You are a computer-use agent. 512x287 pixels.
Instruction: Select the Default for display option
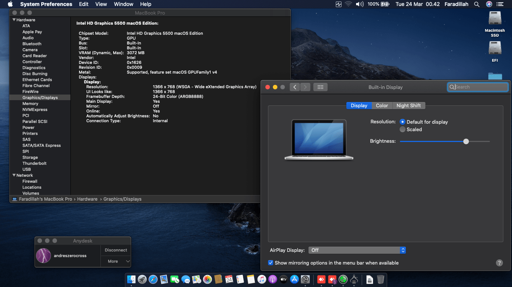point(403,122)
